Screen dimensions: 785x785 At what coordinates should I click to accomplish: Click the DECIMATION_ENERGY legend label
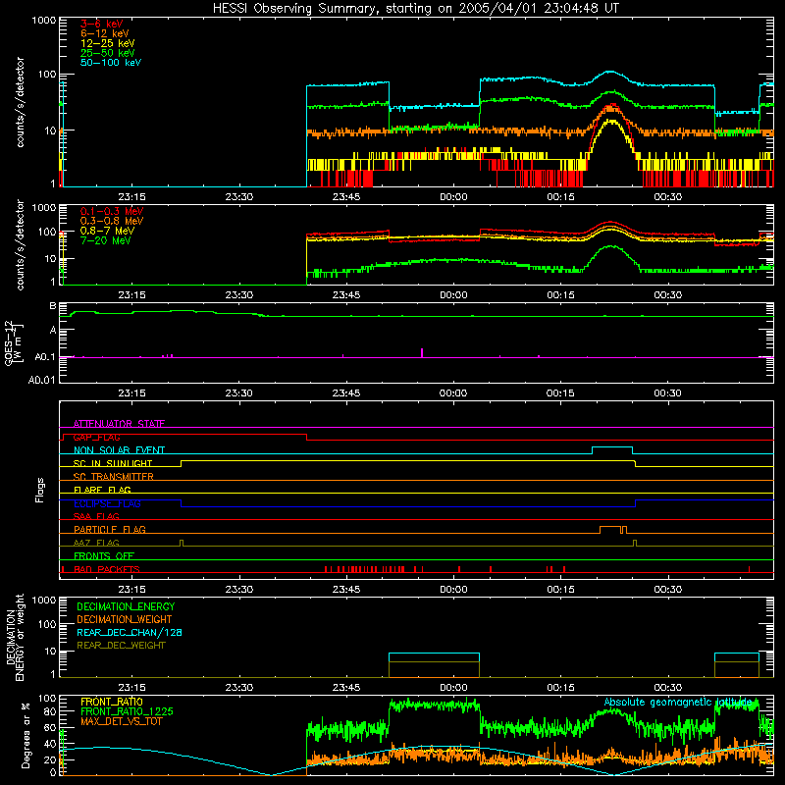tap(126, 606)
